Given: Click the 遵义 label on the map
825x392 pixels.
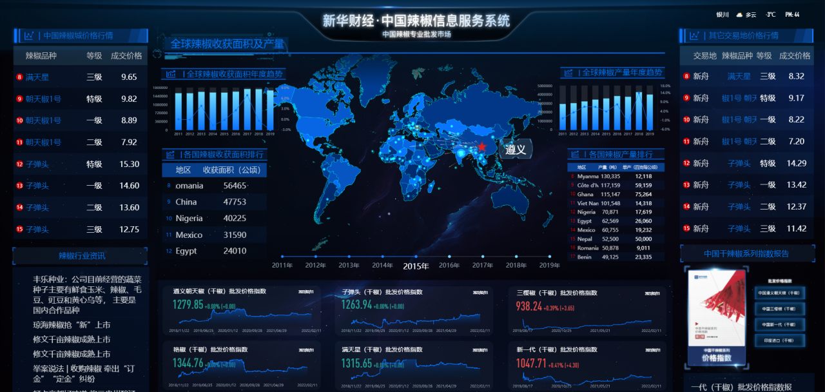Looking at the screenshot, I should tap(516, 150).
